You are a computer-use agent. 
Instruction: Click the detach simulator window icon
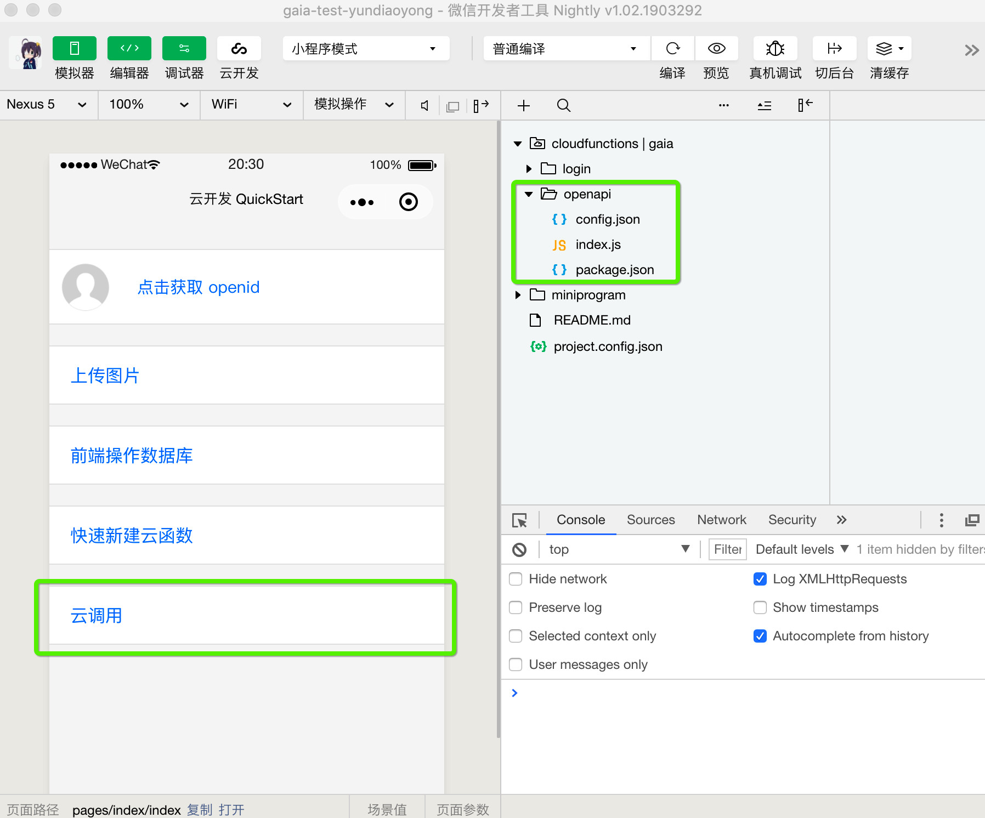click(453, 106)
